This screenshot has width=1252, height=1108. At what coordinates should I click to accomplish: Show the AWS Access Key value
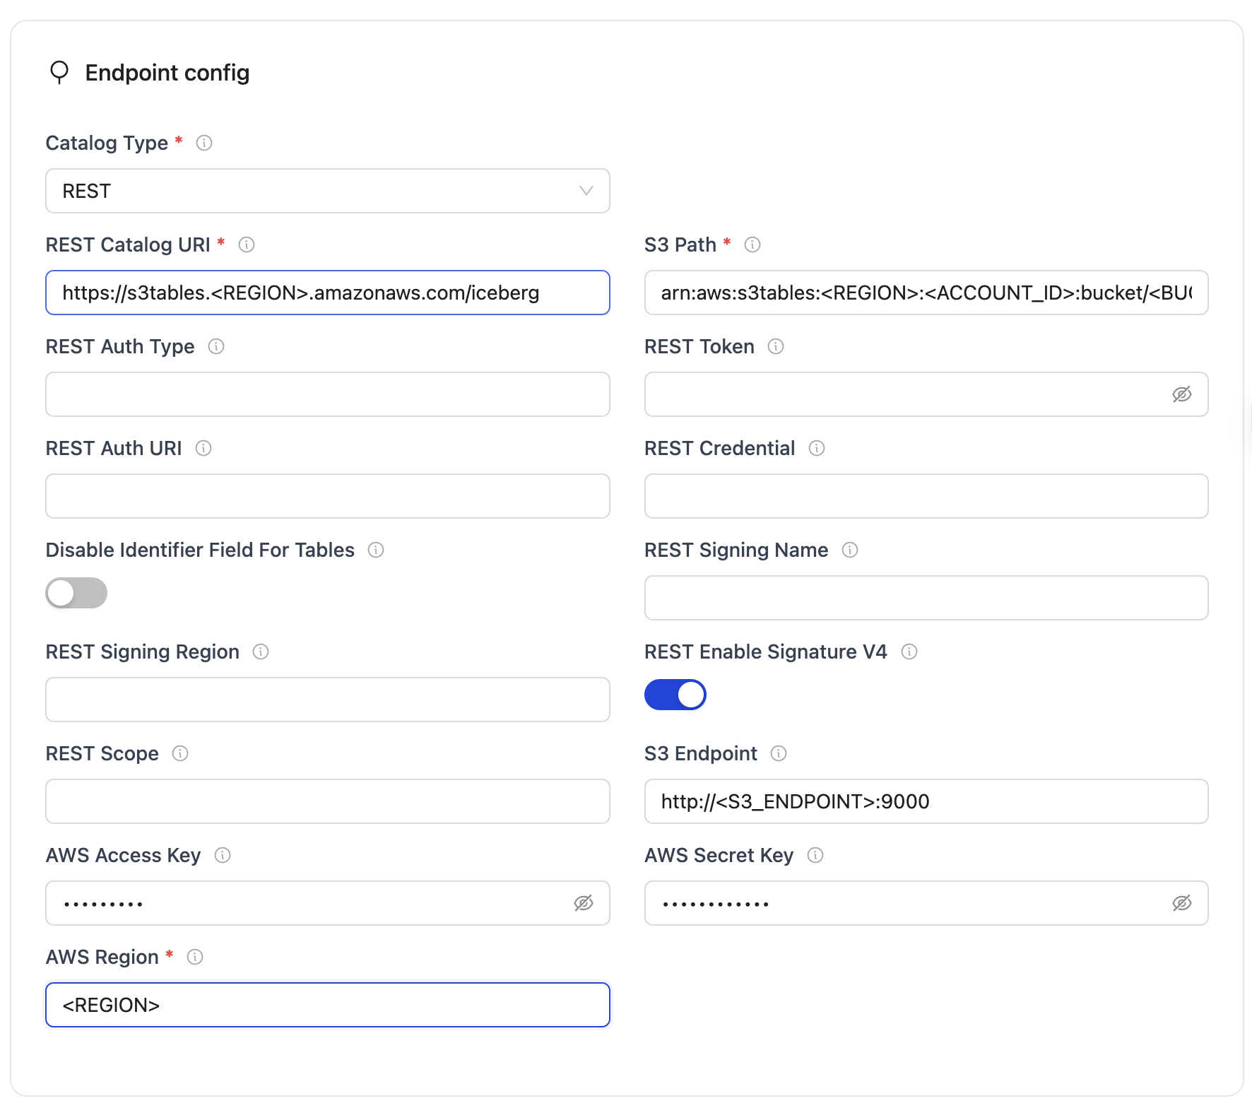coord(584,903)
